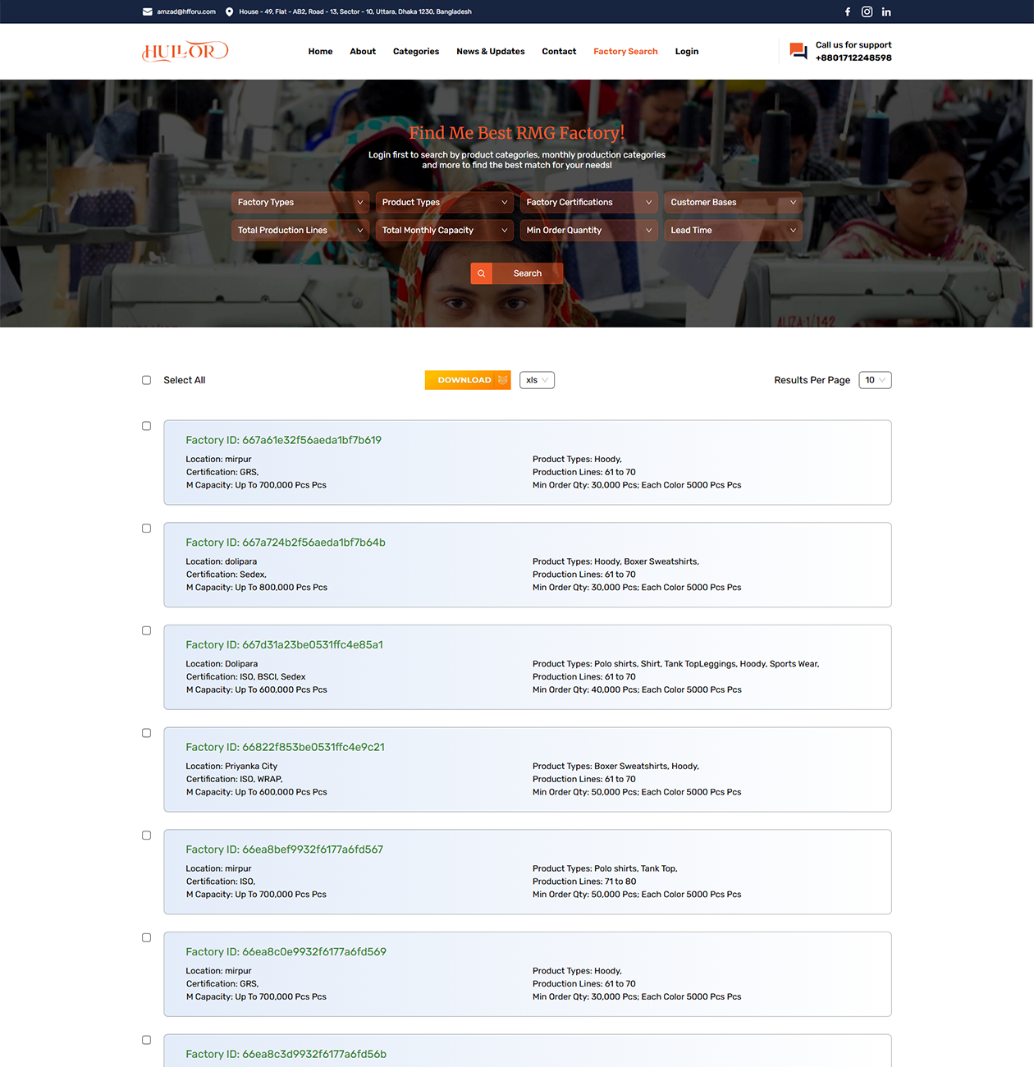Viewport: 1034px width, 1067px height.
Task: Tick the Select All checkbox
Action: (147, 380)
